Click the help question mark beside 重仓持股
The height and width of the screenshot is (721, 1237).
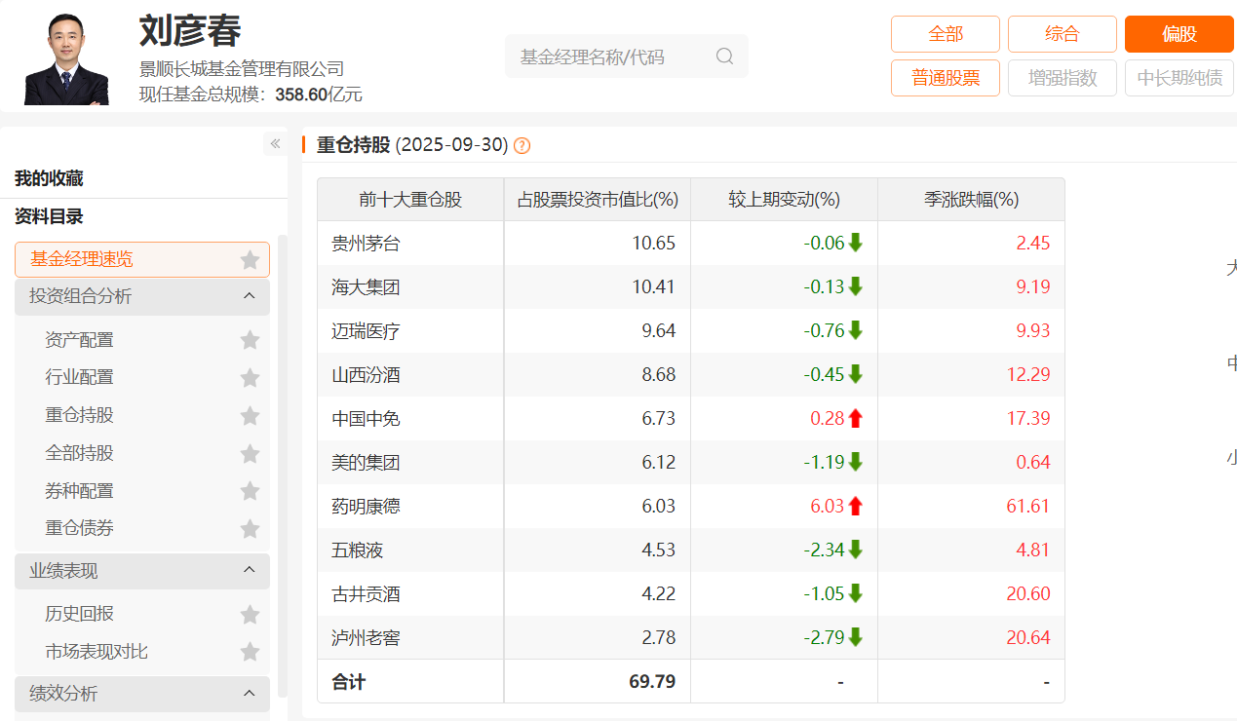522,146
